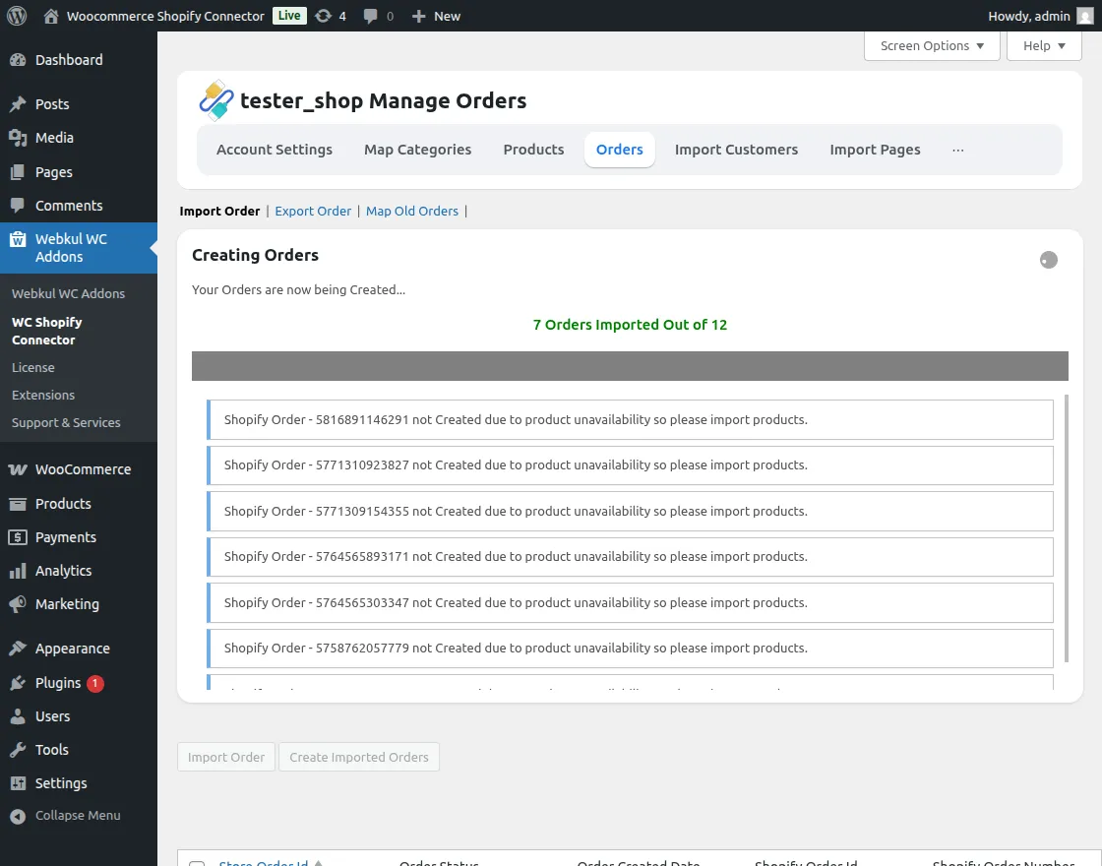Expand the Help dropdown panel

click(x=1043, y=45)
